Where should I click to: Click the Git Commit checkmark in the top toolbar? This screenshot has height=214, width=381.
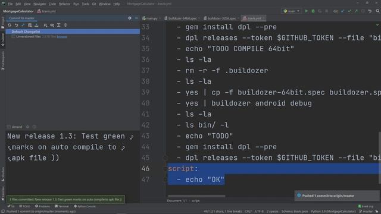pyautogui.click(x=349, y=11)
